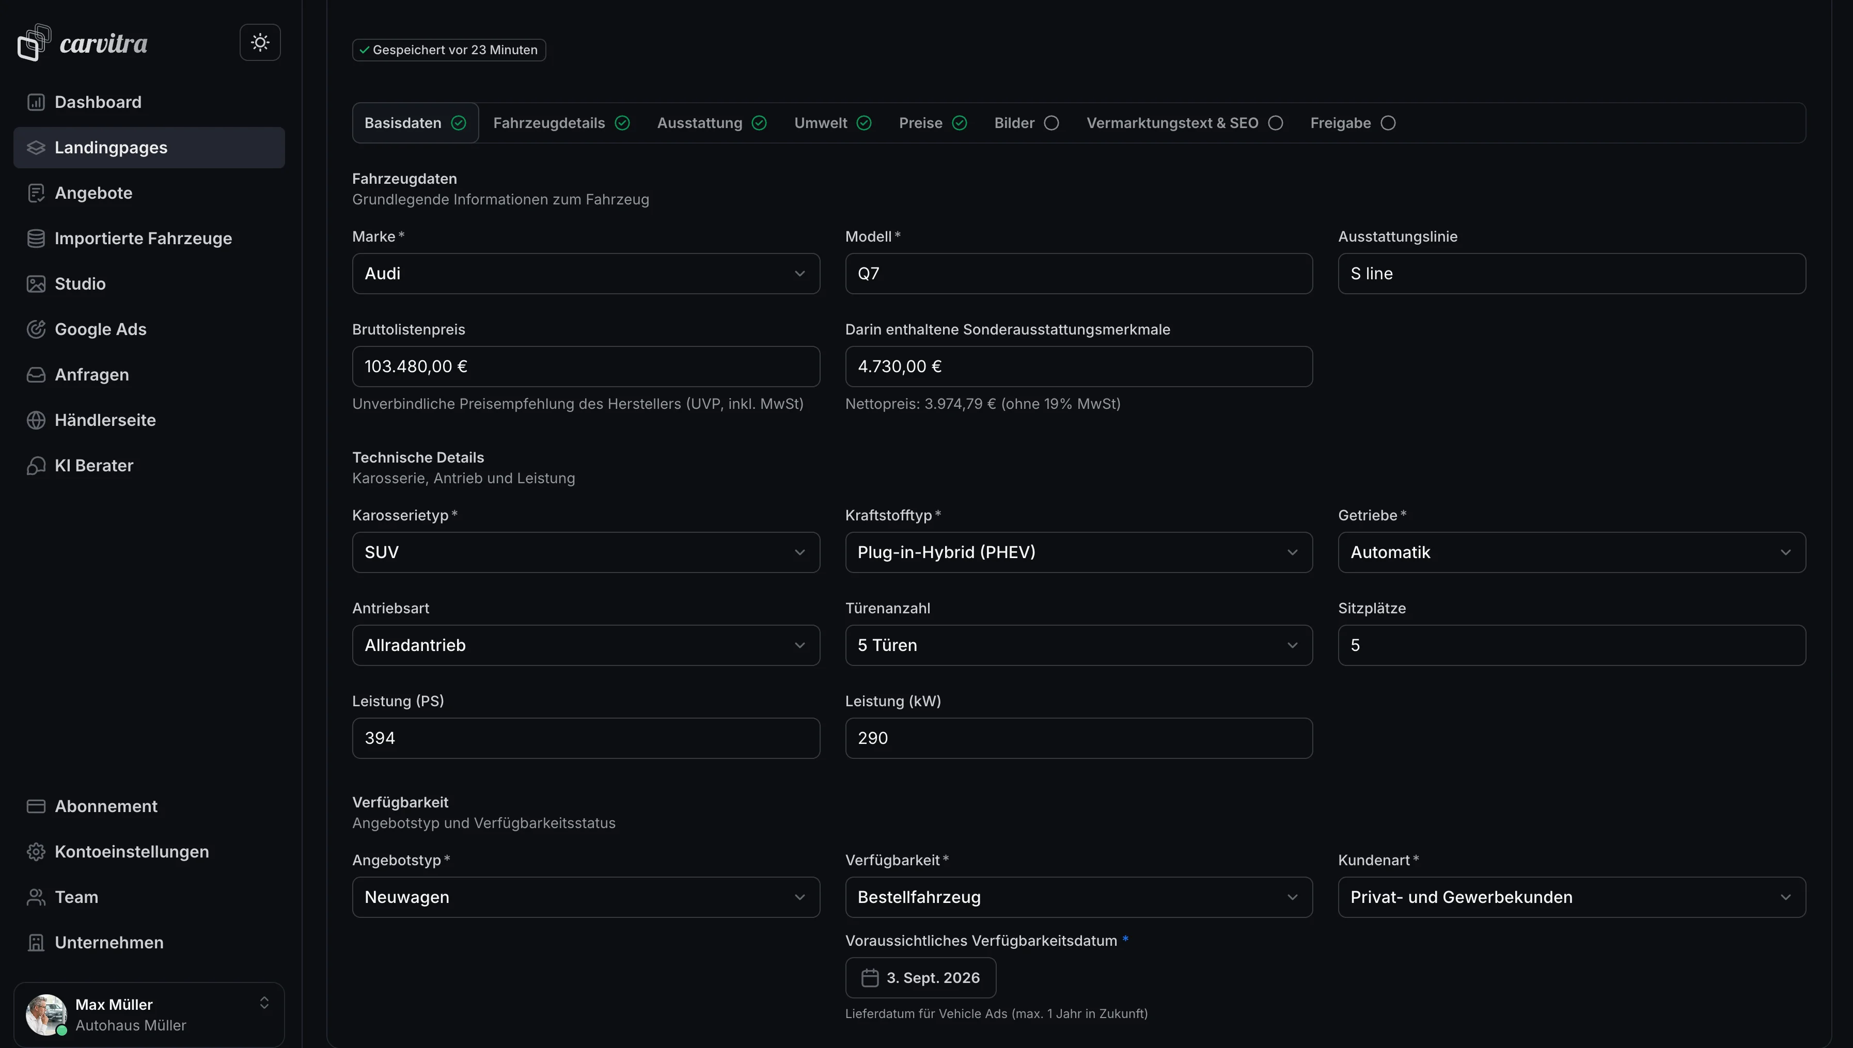Open the Umwelt tab
Image resolution: width=1853 pixels, height=1048 pixels.
pyautogui.click(x=833, y=123)
